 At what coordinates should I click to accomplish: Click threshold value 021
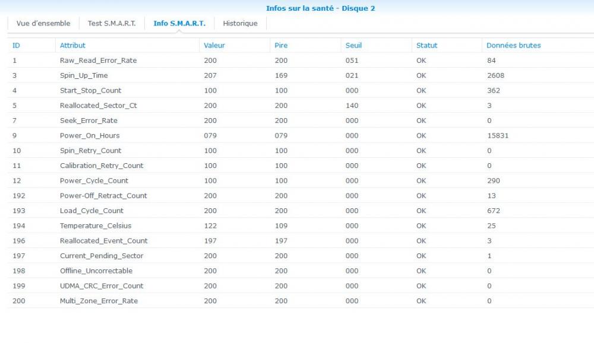(352, 75)
